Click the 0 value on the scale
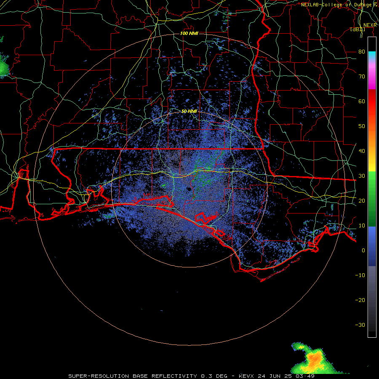 point(363,251)
